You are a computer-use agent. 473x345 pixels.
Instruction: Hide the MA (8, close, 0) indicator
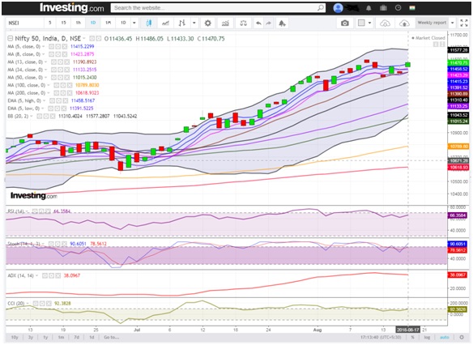pos(51,54)
